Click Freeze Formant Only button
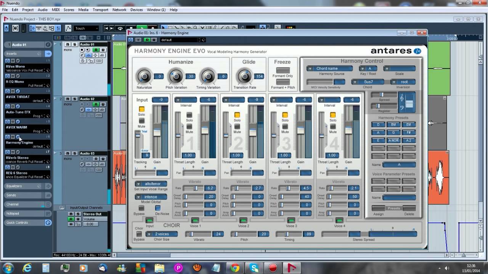 pos(283,70)
